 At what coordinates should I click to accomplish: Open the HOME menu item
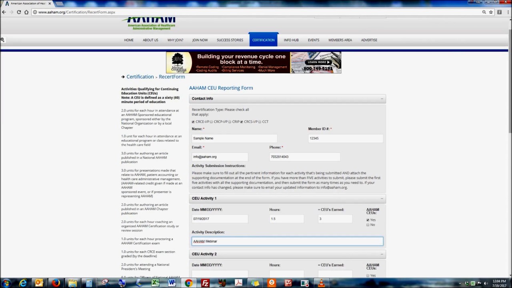[x=129, y=40]
